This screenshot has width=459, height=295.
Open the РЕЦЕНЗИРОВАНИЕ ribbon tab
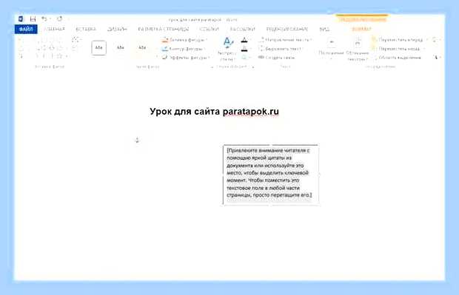click(x=287, y=29)
